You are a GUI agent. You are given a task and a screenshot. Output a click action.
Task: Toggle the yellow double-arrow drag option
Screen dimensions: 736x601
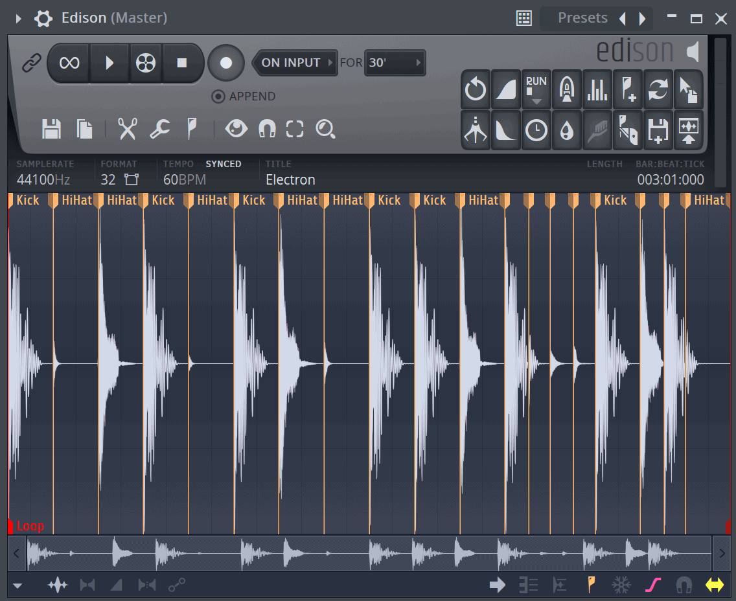click(x=715, y=585)
